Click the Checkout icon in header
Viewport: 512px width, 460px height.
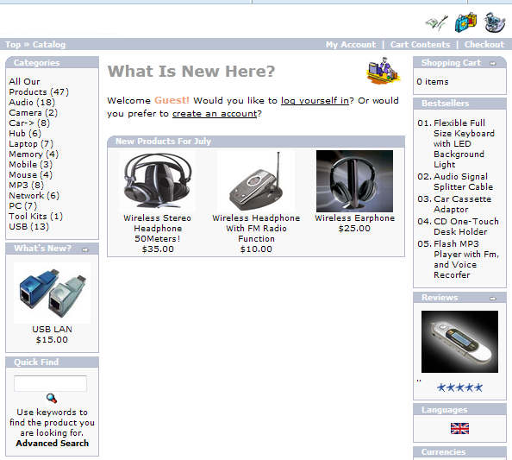(x=495, y=22)
